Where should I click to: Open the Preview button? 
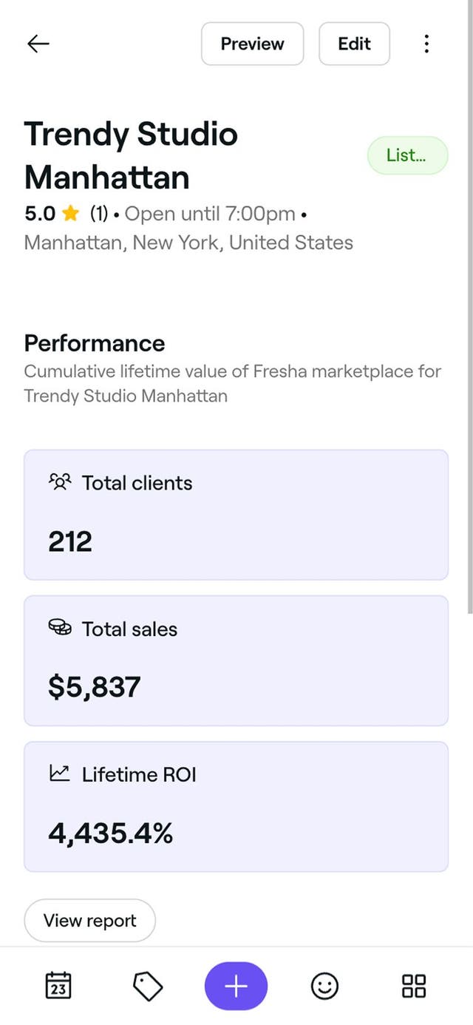252,44
